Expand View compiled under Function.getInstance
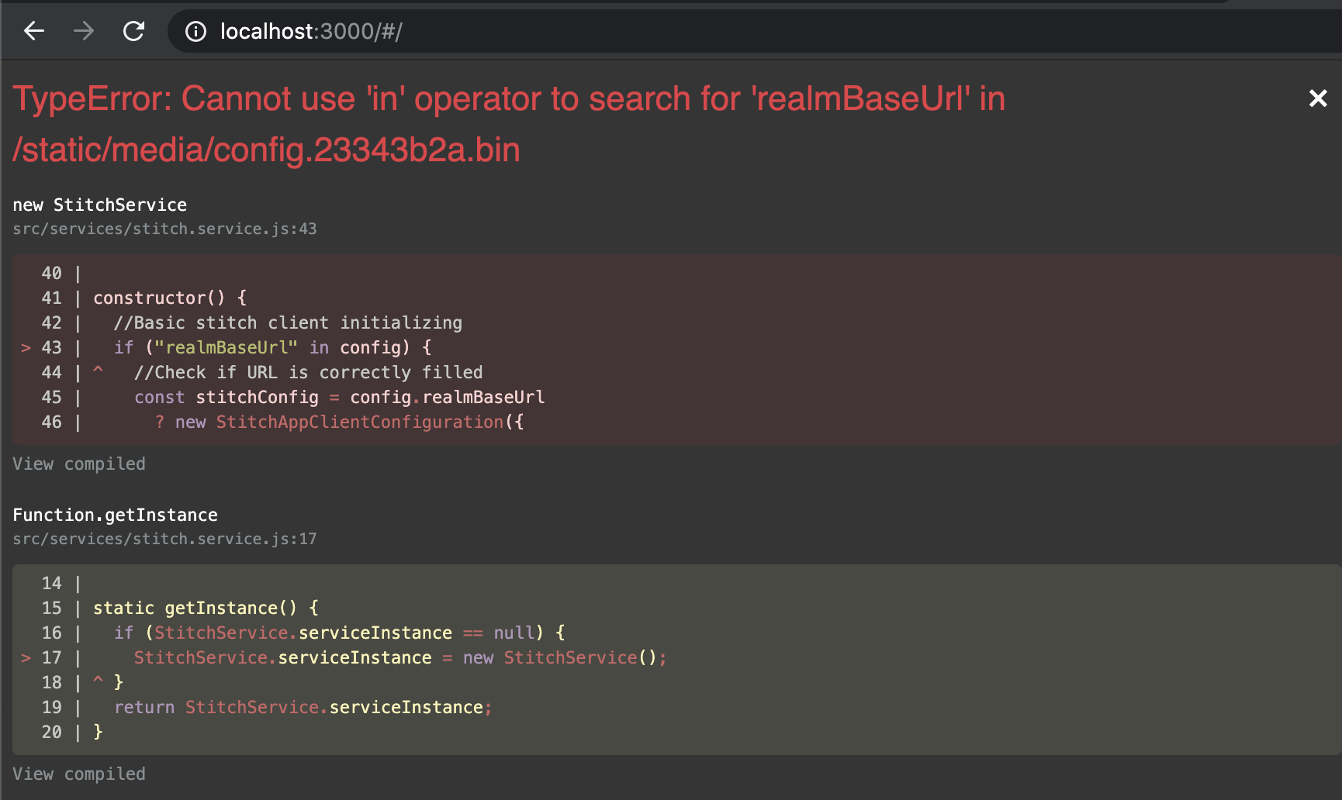The image size is (1342, 800). [x=79, y=774]
